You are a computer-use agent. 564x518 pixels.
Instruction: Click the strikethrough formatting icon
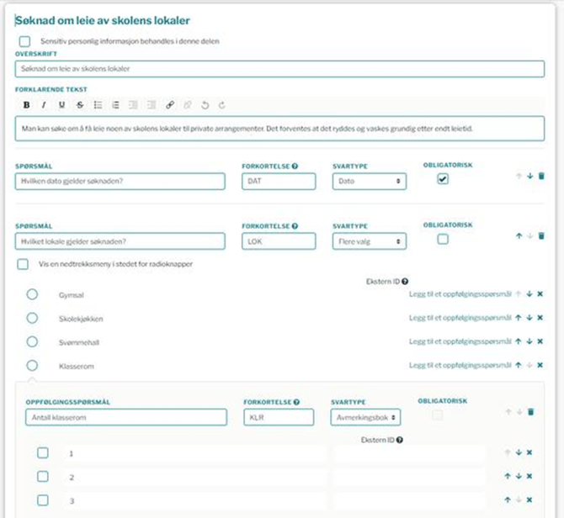80,105
